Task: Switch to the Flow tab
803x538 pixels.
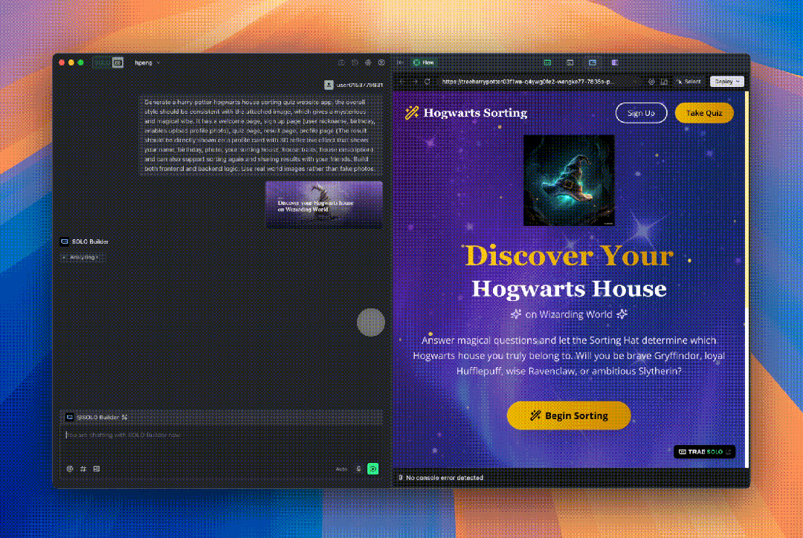Action: click(424, 62)
